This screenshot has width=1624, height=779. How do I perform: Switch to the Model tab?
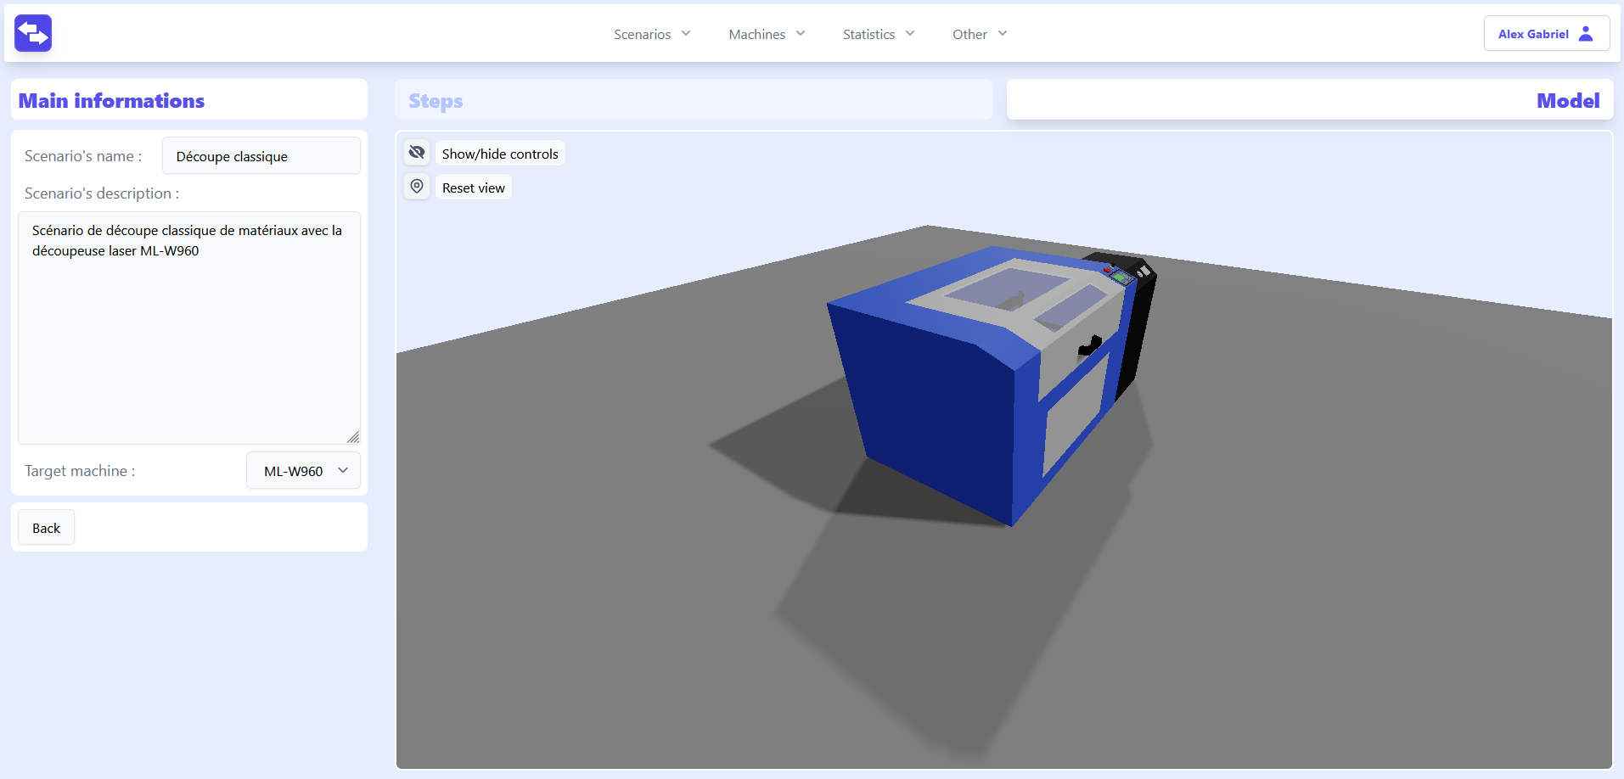tap(1567, 101)
